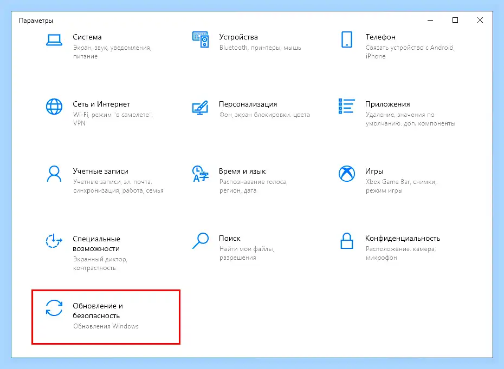
Task: Click description 'Распознавание голоса, регион, дата'
Action: (x=253, y=186)
